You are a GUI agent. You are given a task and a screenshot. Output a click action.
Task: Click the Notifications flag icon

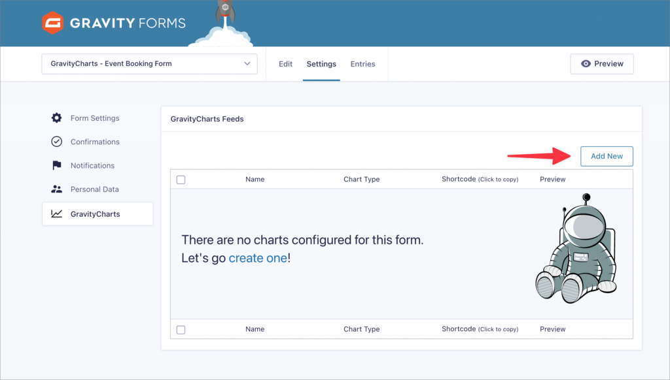(x=56, y=165)
